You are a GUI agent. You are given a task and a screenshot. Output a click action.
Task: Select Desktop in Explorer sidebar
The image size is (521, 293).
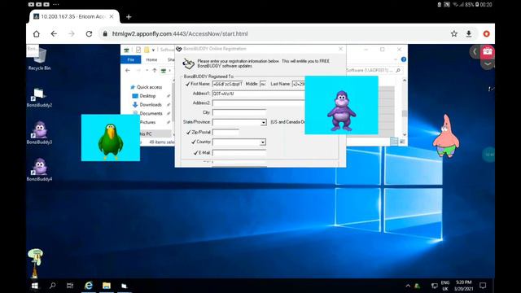point(147,96)
